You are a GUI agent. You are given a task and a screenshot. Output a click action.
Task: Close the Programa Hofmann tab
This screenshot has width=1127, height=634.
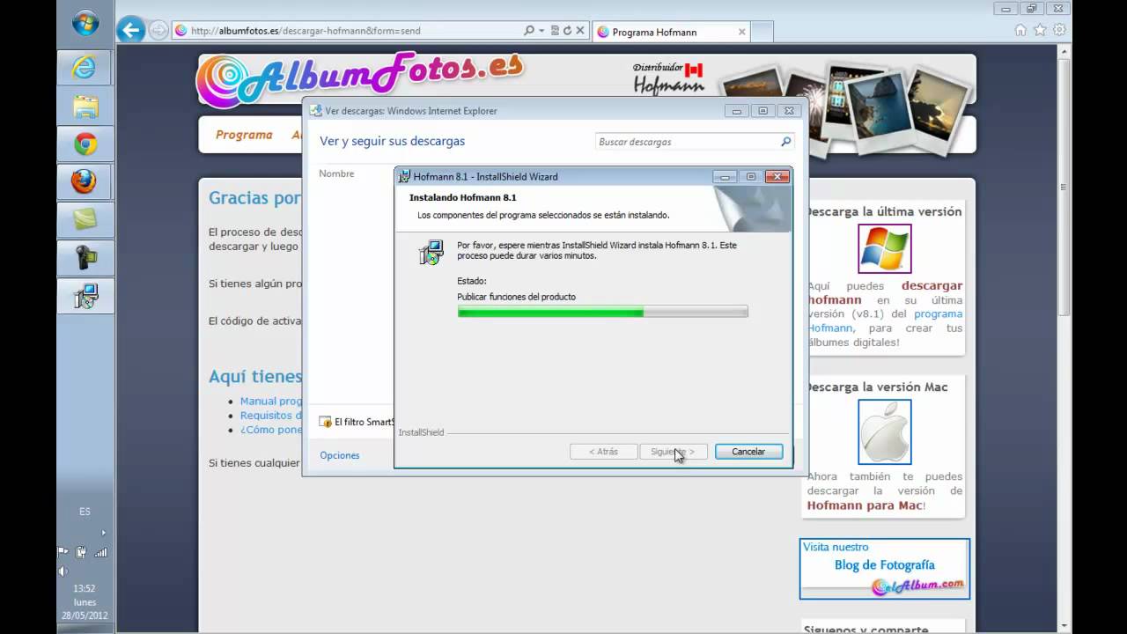[742, 32]
